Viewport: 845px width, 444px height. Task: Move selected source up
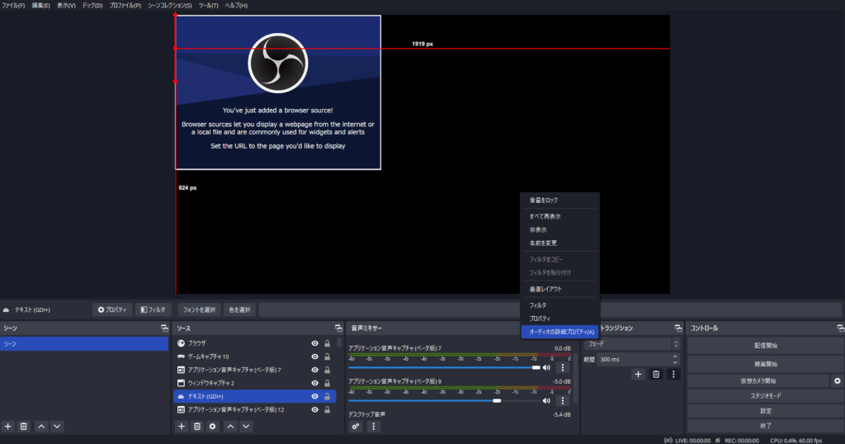pos(231,426)
